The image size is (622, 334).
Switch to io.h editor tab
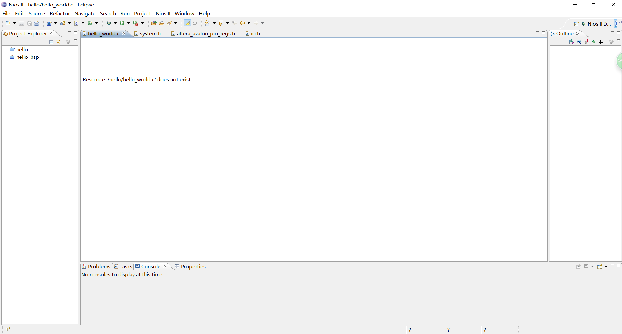(255, 33)
